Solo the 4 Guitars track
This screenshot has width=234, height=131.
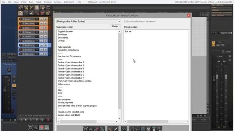click(45, 32)
